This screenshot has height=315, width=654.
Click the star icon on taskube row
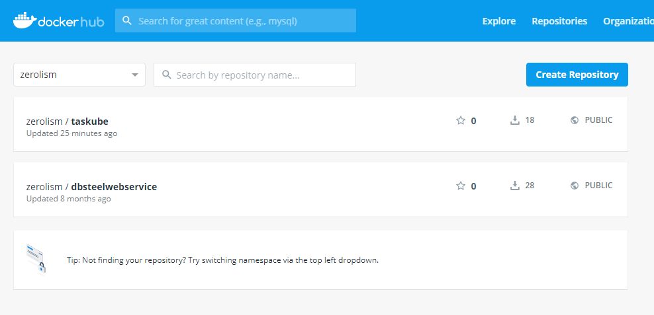pos(461,121)
